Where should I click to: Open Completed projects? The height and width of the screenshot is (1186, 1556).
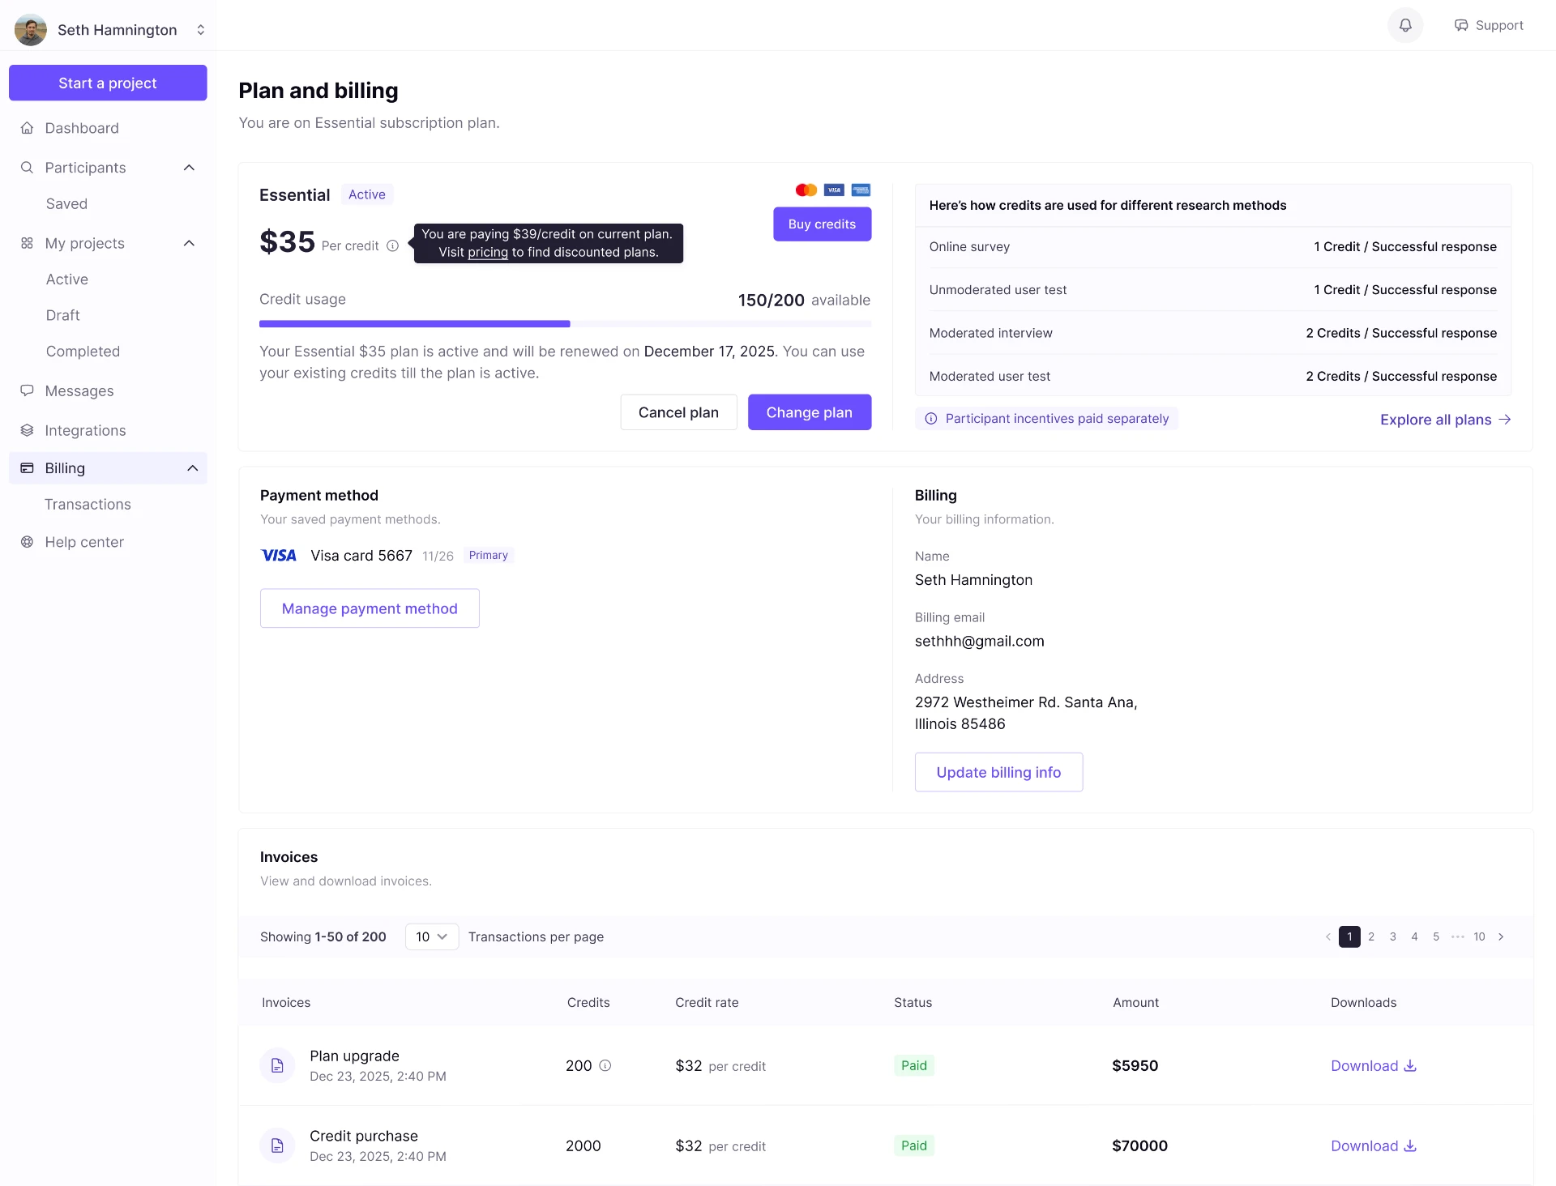(83, 351)
